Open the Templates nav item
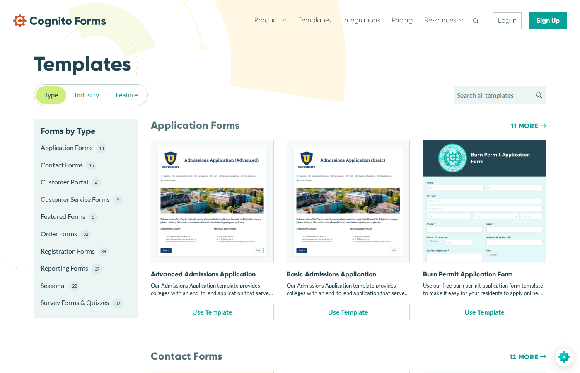 click(x=314, y=20)
